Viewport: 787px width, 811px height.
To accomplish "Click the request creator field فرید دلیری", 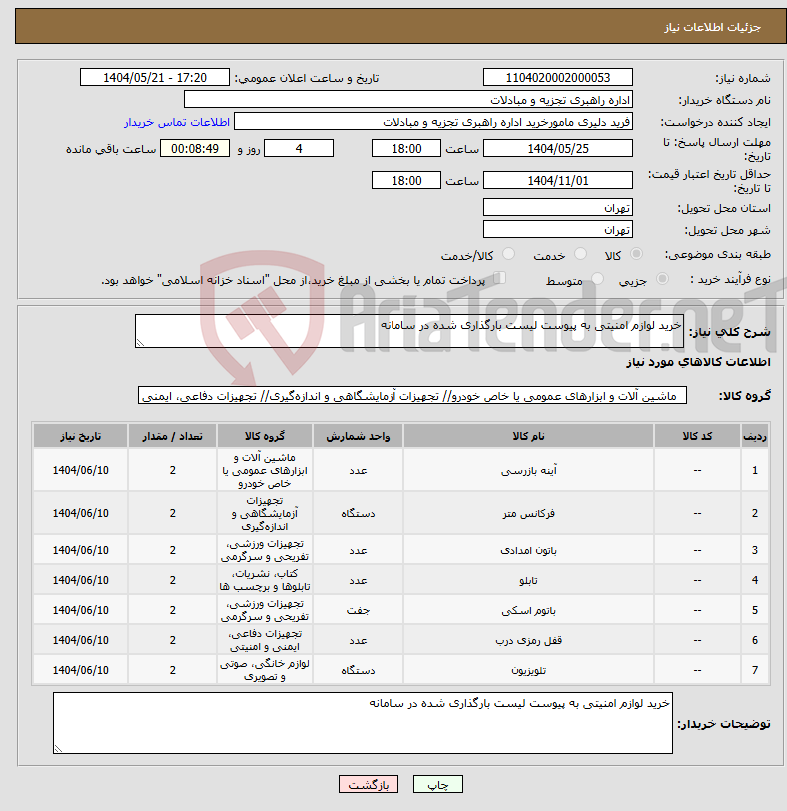I will pos(433,122).
